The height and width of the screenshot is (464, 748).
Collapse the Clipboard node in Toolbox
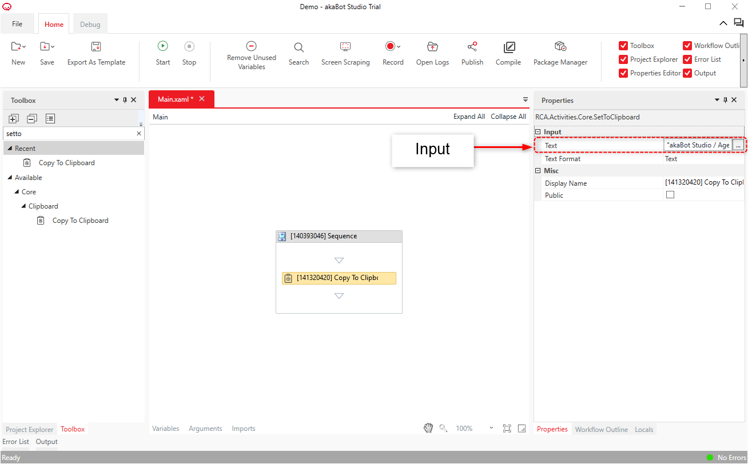click(x=23, y=206)
